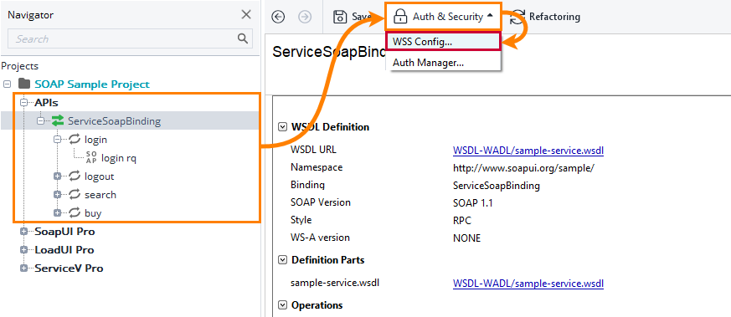
Task: Click the WS-A version NONE value
Action: (x=466, y=238)
